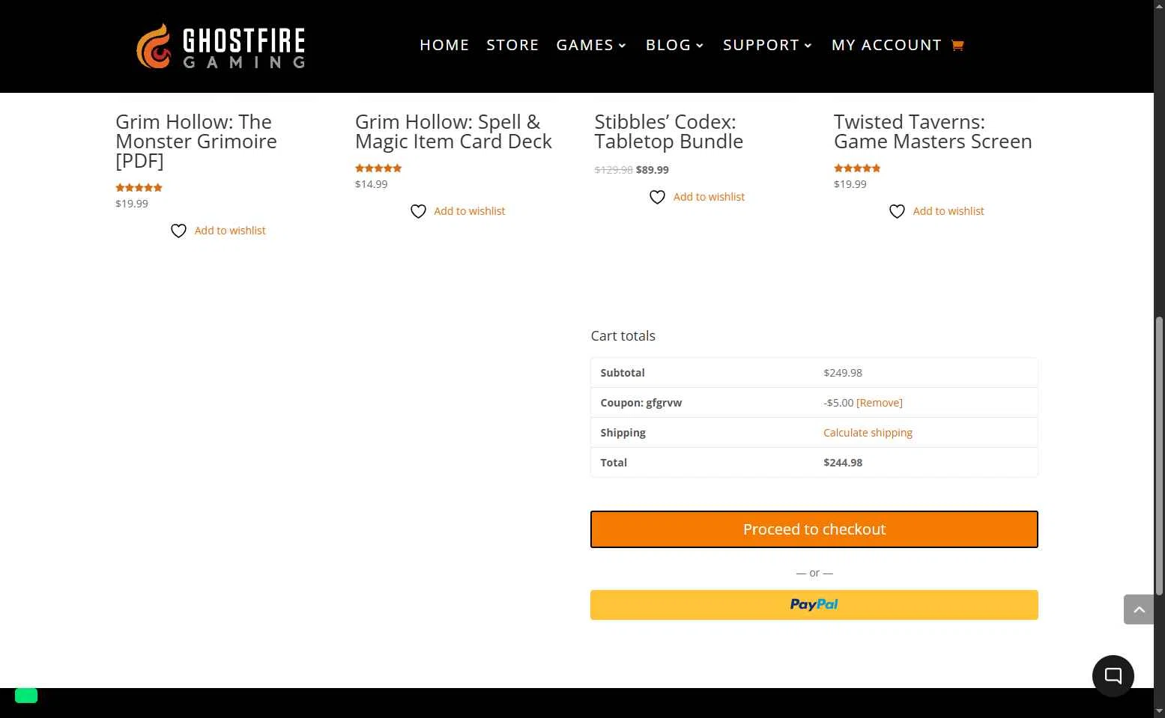Open Grim Hollow: Spell & Magic Item Card Deck title

click(x=453, y=132)
